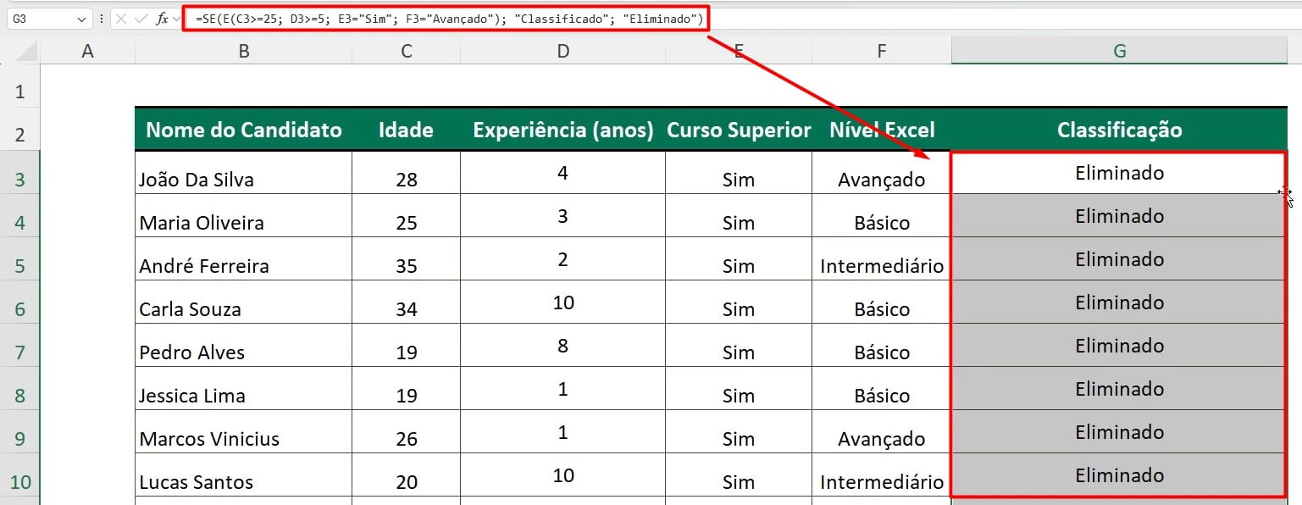Image resolution: width=1302 pixels, height=505 pixels.
Task: Open Insert Function with the fx icon
Action: click(x=162, y=19)
